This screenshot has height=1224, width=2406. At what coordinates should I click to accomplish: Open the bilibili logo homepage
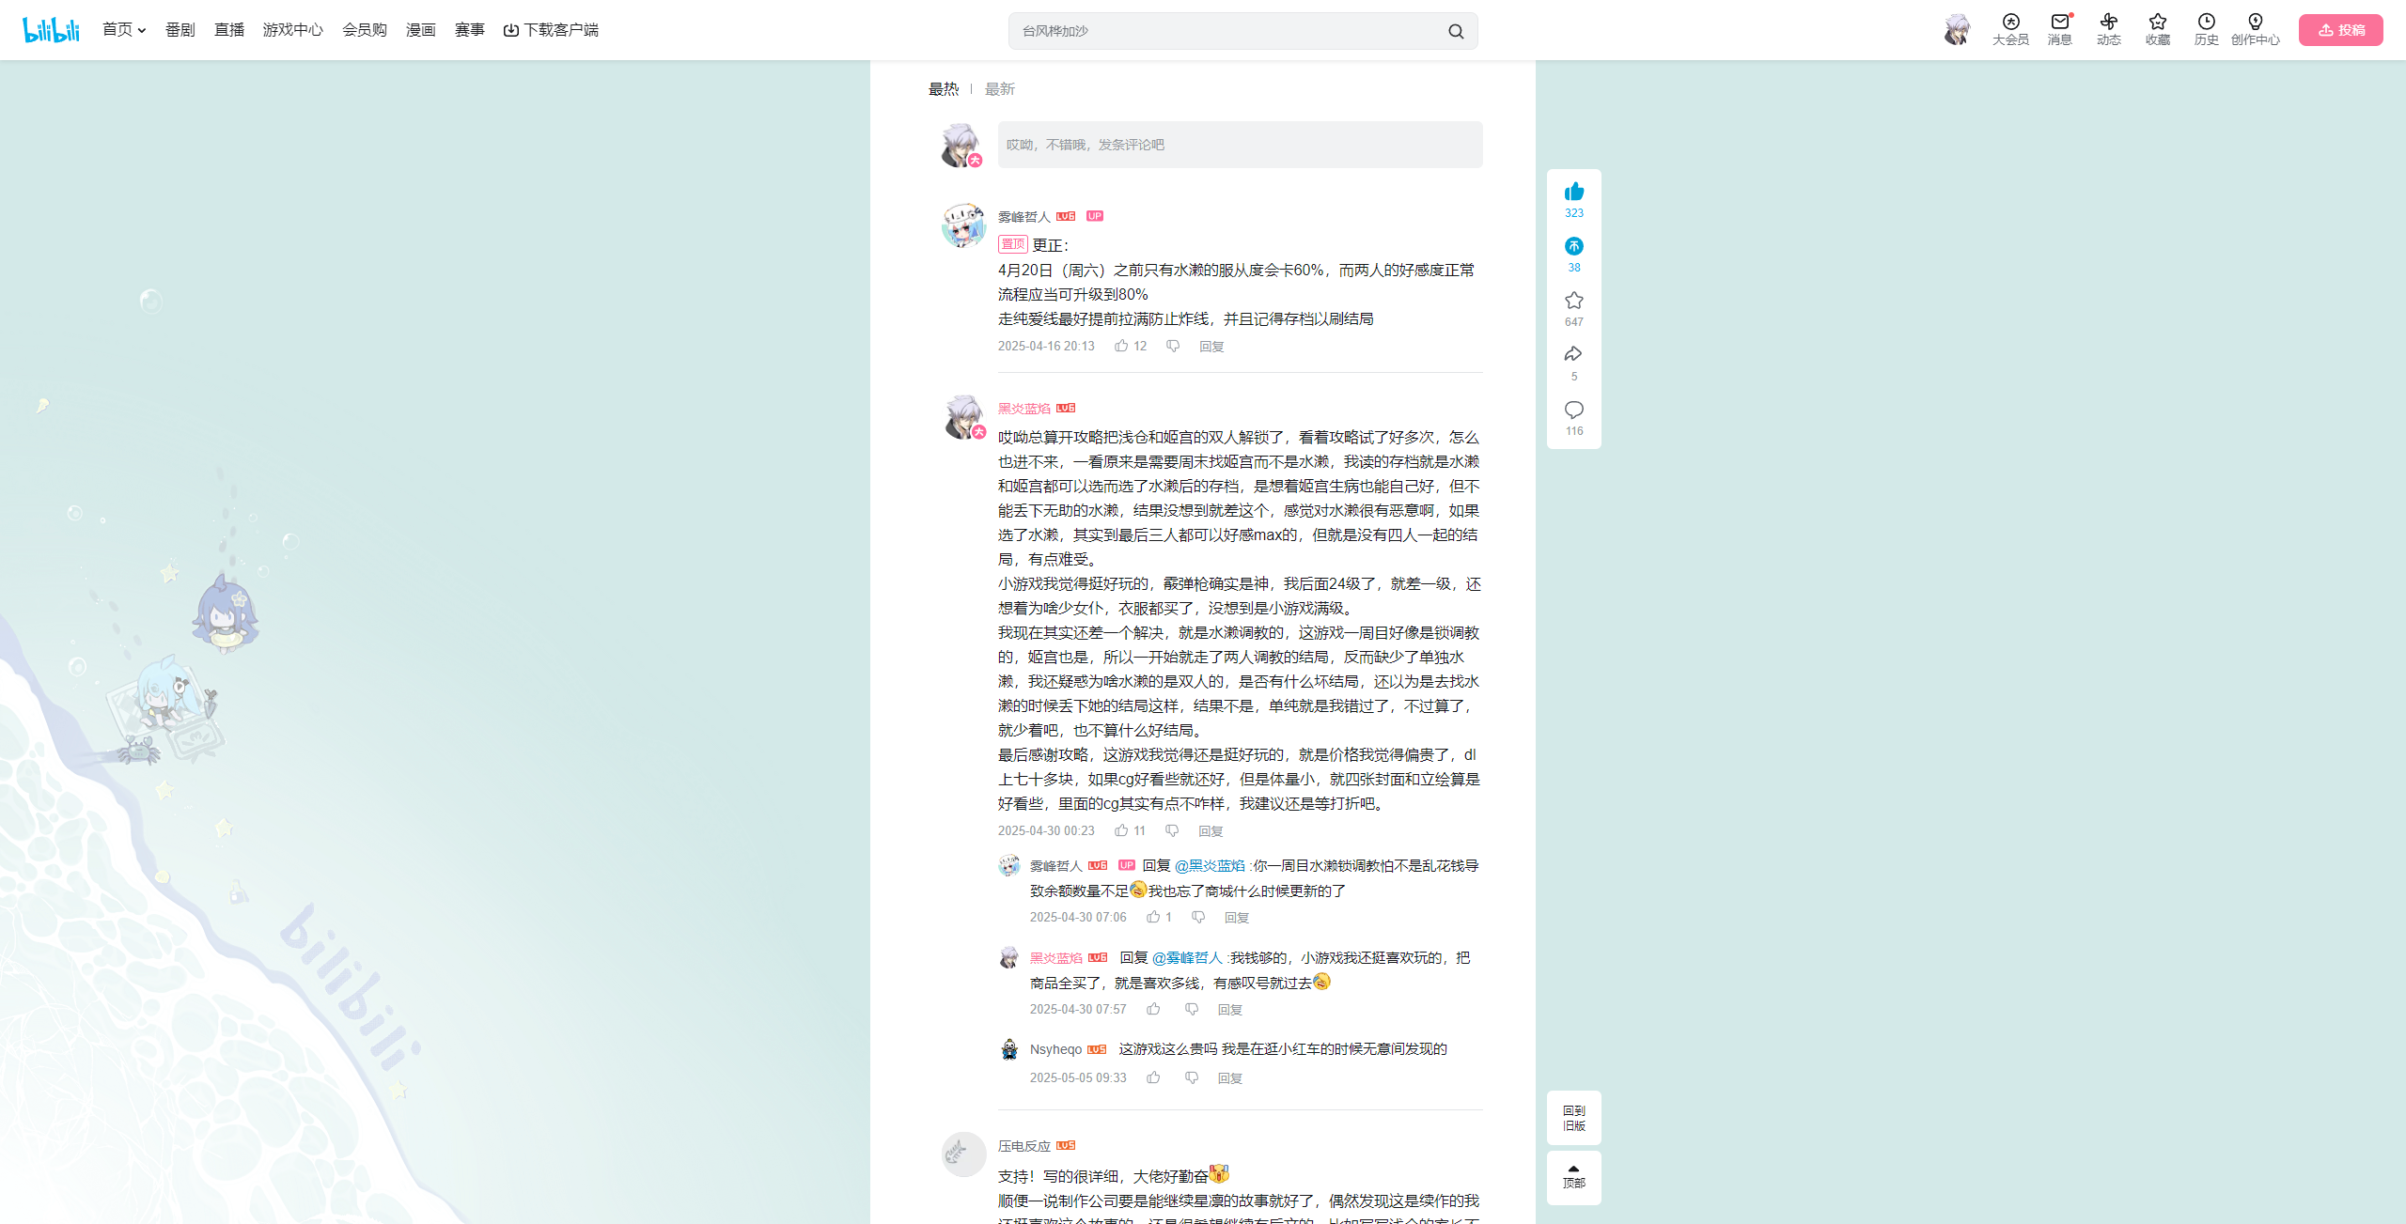[51, 30]
